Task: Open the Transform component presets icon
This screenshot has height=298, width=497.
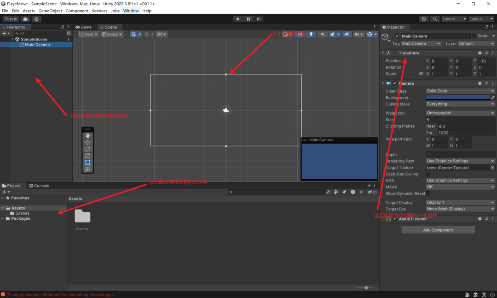Action: click(486, 53)
